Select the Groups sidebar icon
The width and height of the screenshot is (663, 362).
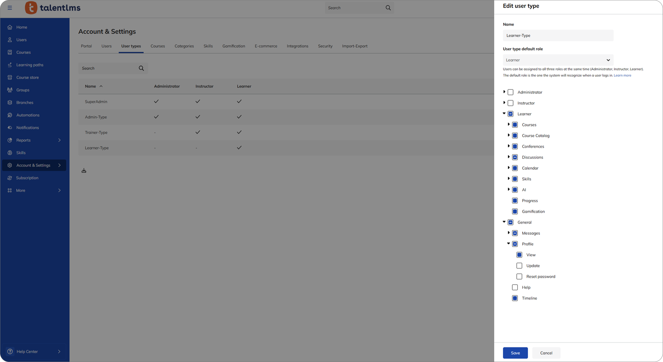click(x=10, y=90)
